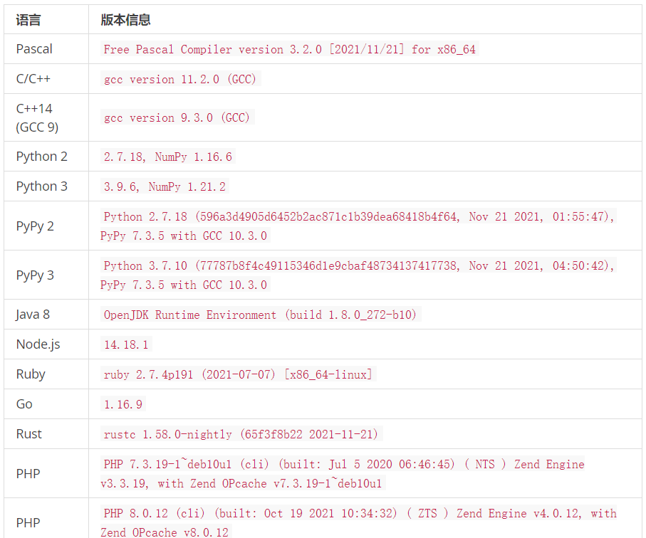Select the Python 2.7.18 PyPy version text
The width and height of the screenshot is (646, 538).
[x=358, y=226]
